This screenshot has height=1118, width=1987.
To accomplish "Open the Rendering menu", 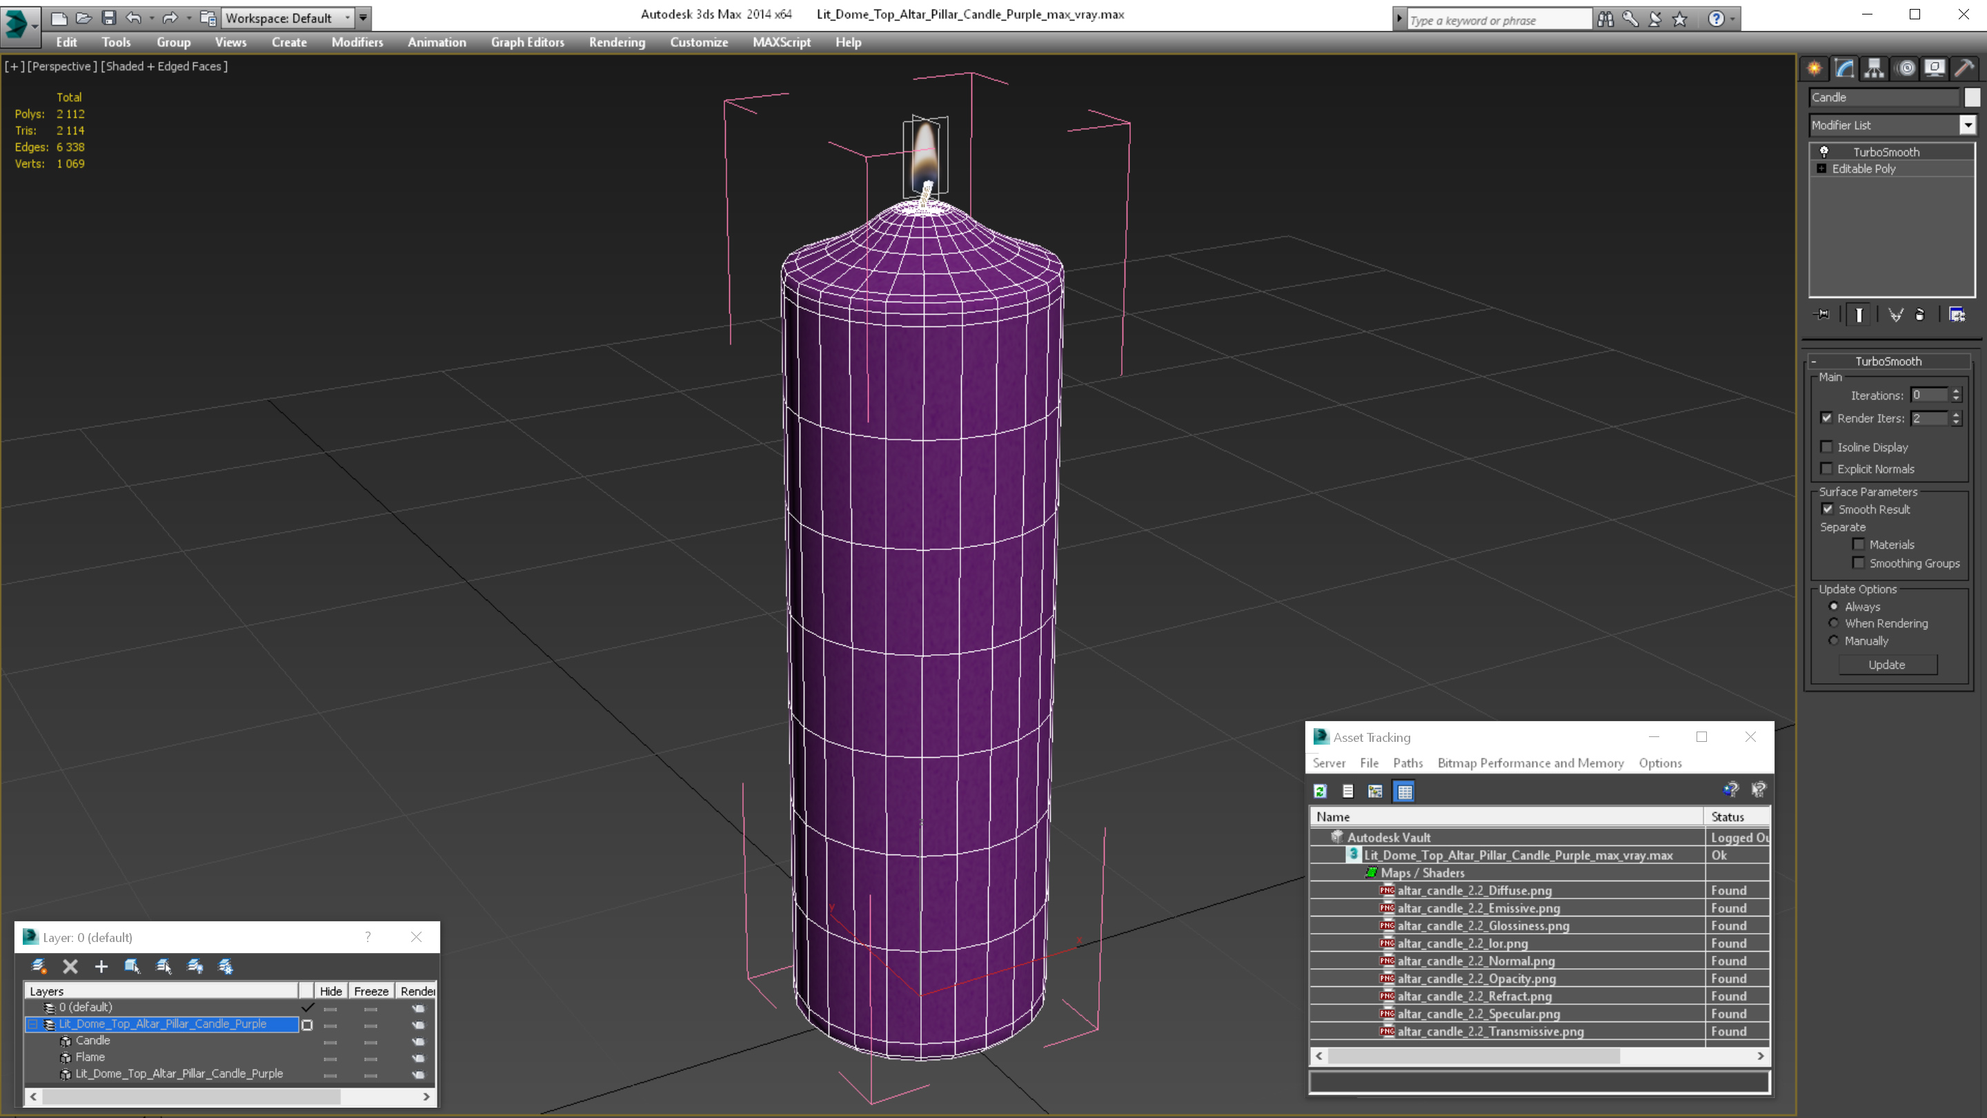I will coord(616,42).
